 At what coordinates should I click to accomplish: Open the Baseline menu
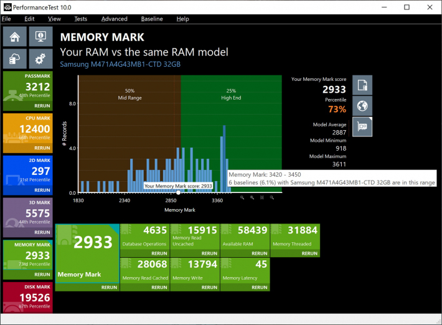click(x=152, y=19)
